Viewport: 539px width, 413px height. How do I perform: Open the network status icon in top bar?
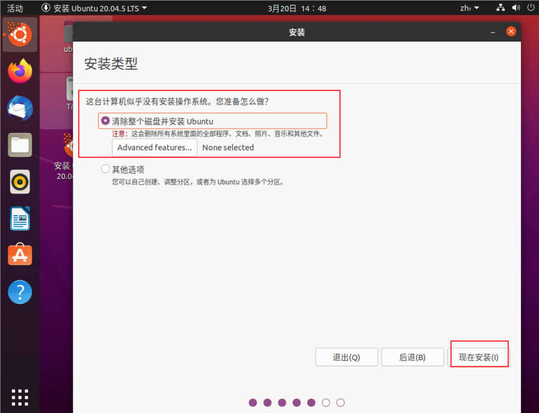[x=501, y=8]
